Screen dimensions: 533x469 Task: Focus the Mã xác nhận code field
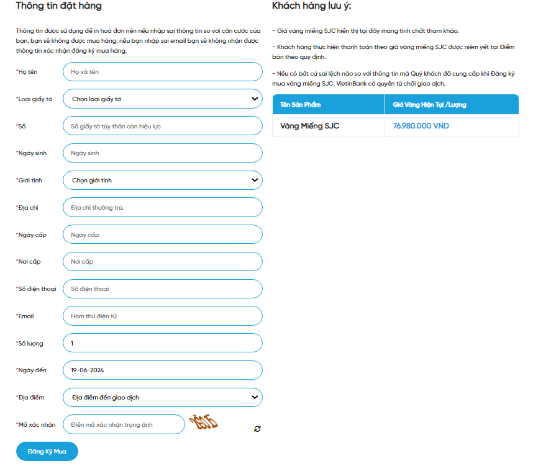[x=124, y=424]
